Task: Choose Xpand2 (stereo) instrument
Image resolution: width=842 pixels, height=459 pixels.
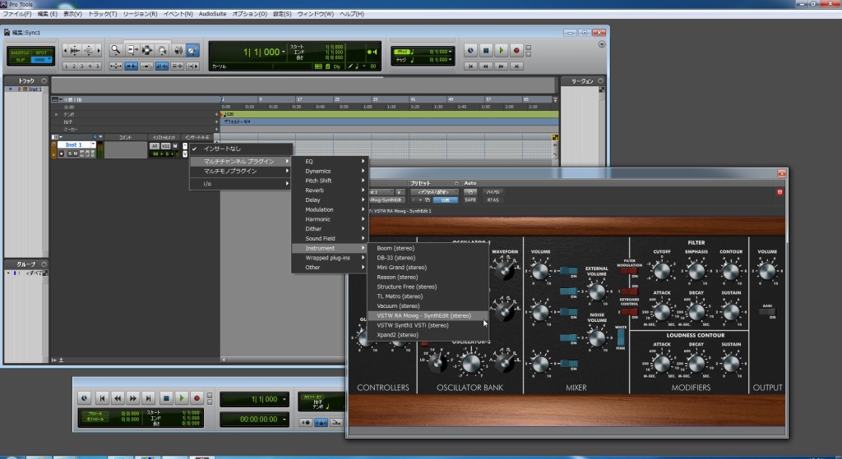Action: (397, 334)
